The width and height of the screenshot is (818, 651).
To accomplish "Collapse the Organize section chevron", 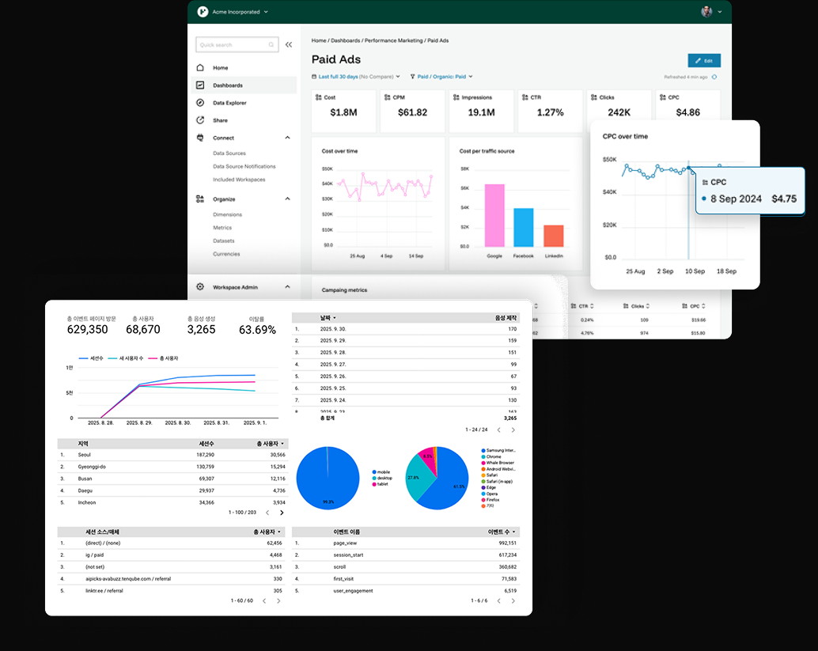I will click(287, 199).
